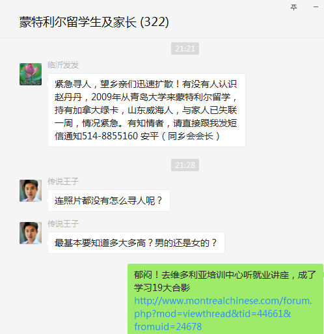Open group title 蒙特利尔留学生及家长 (322)
Screen dimensions: 324x334
94,22
